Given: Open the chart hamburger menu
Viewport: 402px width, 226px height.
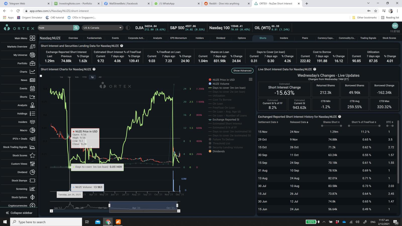Looking at the screenshot, I should (250, 79).
